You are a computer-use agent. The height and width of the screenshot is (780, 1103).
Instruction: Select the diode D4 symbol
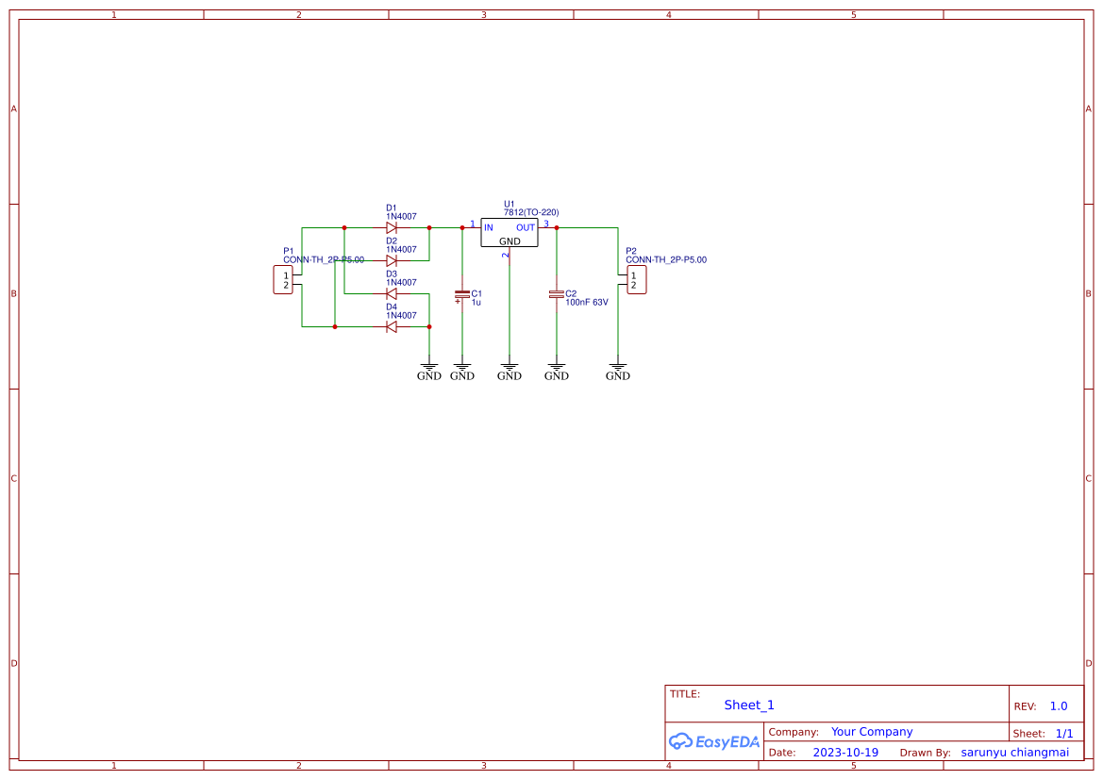pyautogui.click(x=392, y=325)
